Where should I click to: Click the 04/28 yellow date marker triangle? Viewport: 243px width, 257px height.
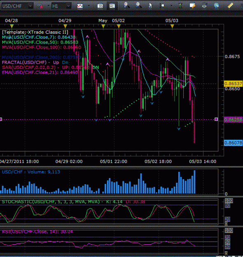click(x=12, y=26)
